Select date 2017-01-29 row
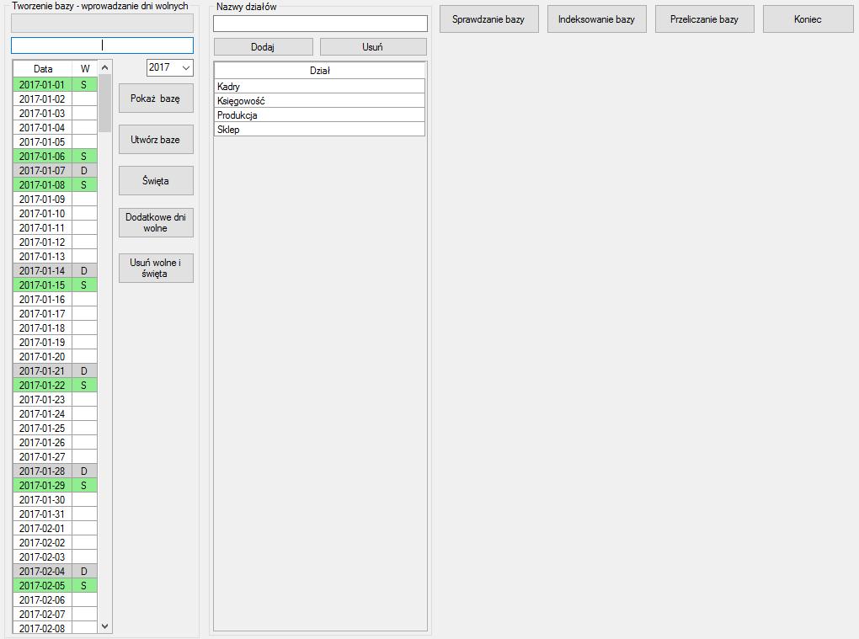 [x=56, y=485]
